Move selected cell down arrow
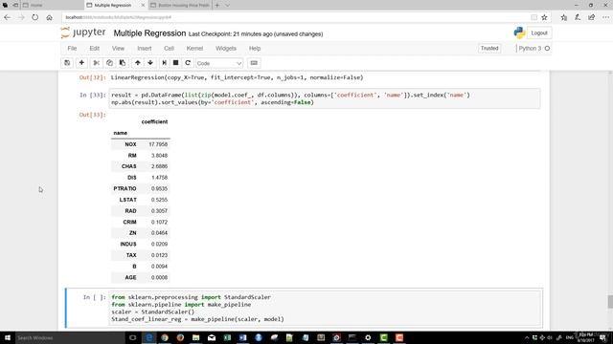 click(150, 63)
